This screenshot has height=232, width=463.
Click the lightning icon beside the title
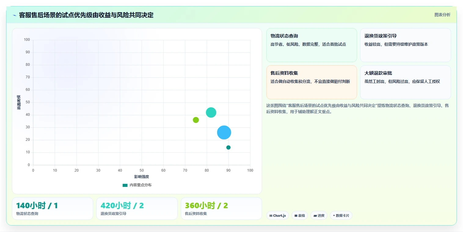pyautogui.click(x=14, y=15)
